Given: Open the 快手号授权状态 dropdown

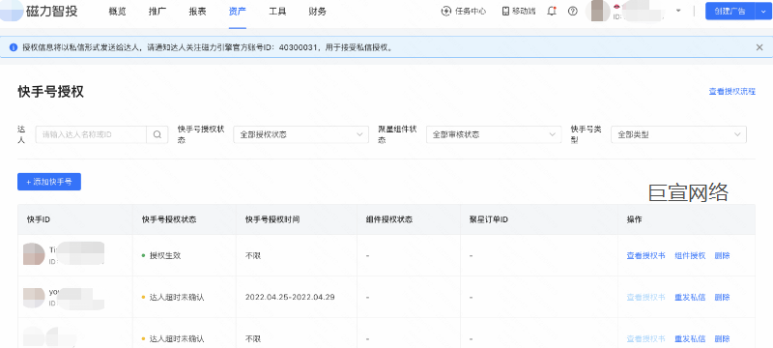Looking at the screenshot, I should [x=301, y=134].
